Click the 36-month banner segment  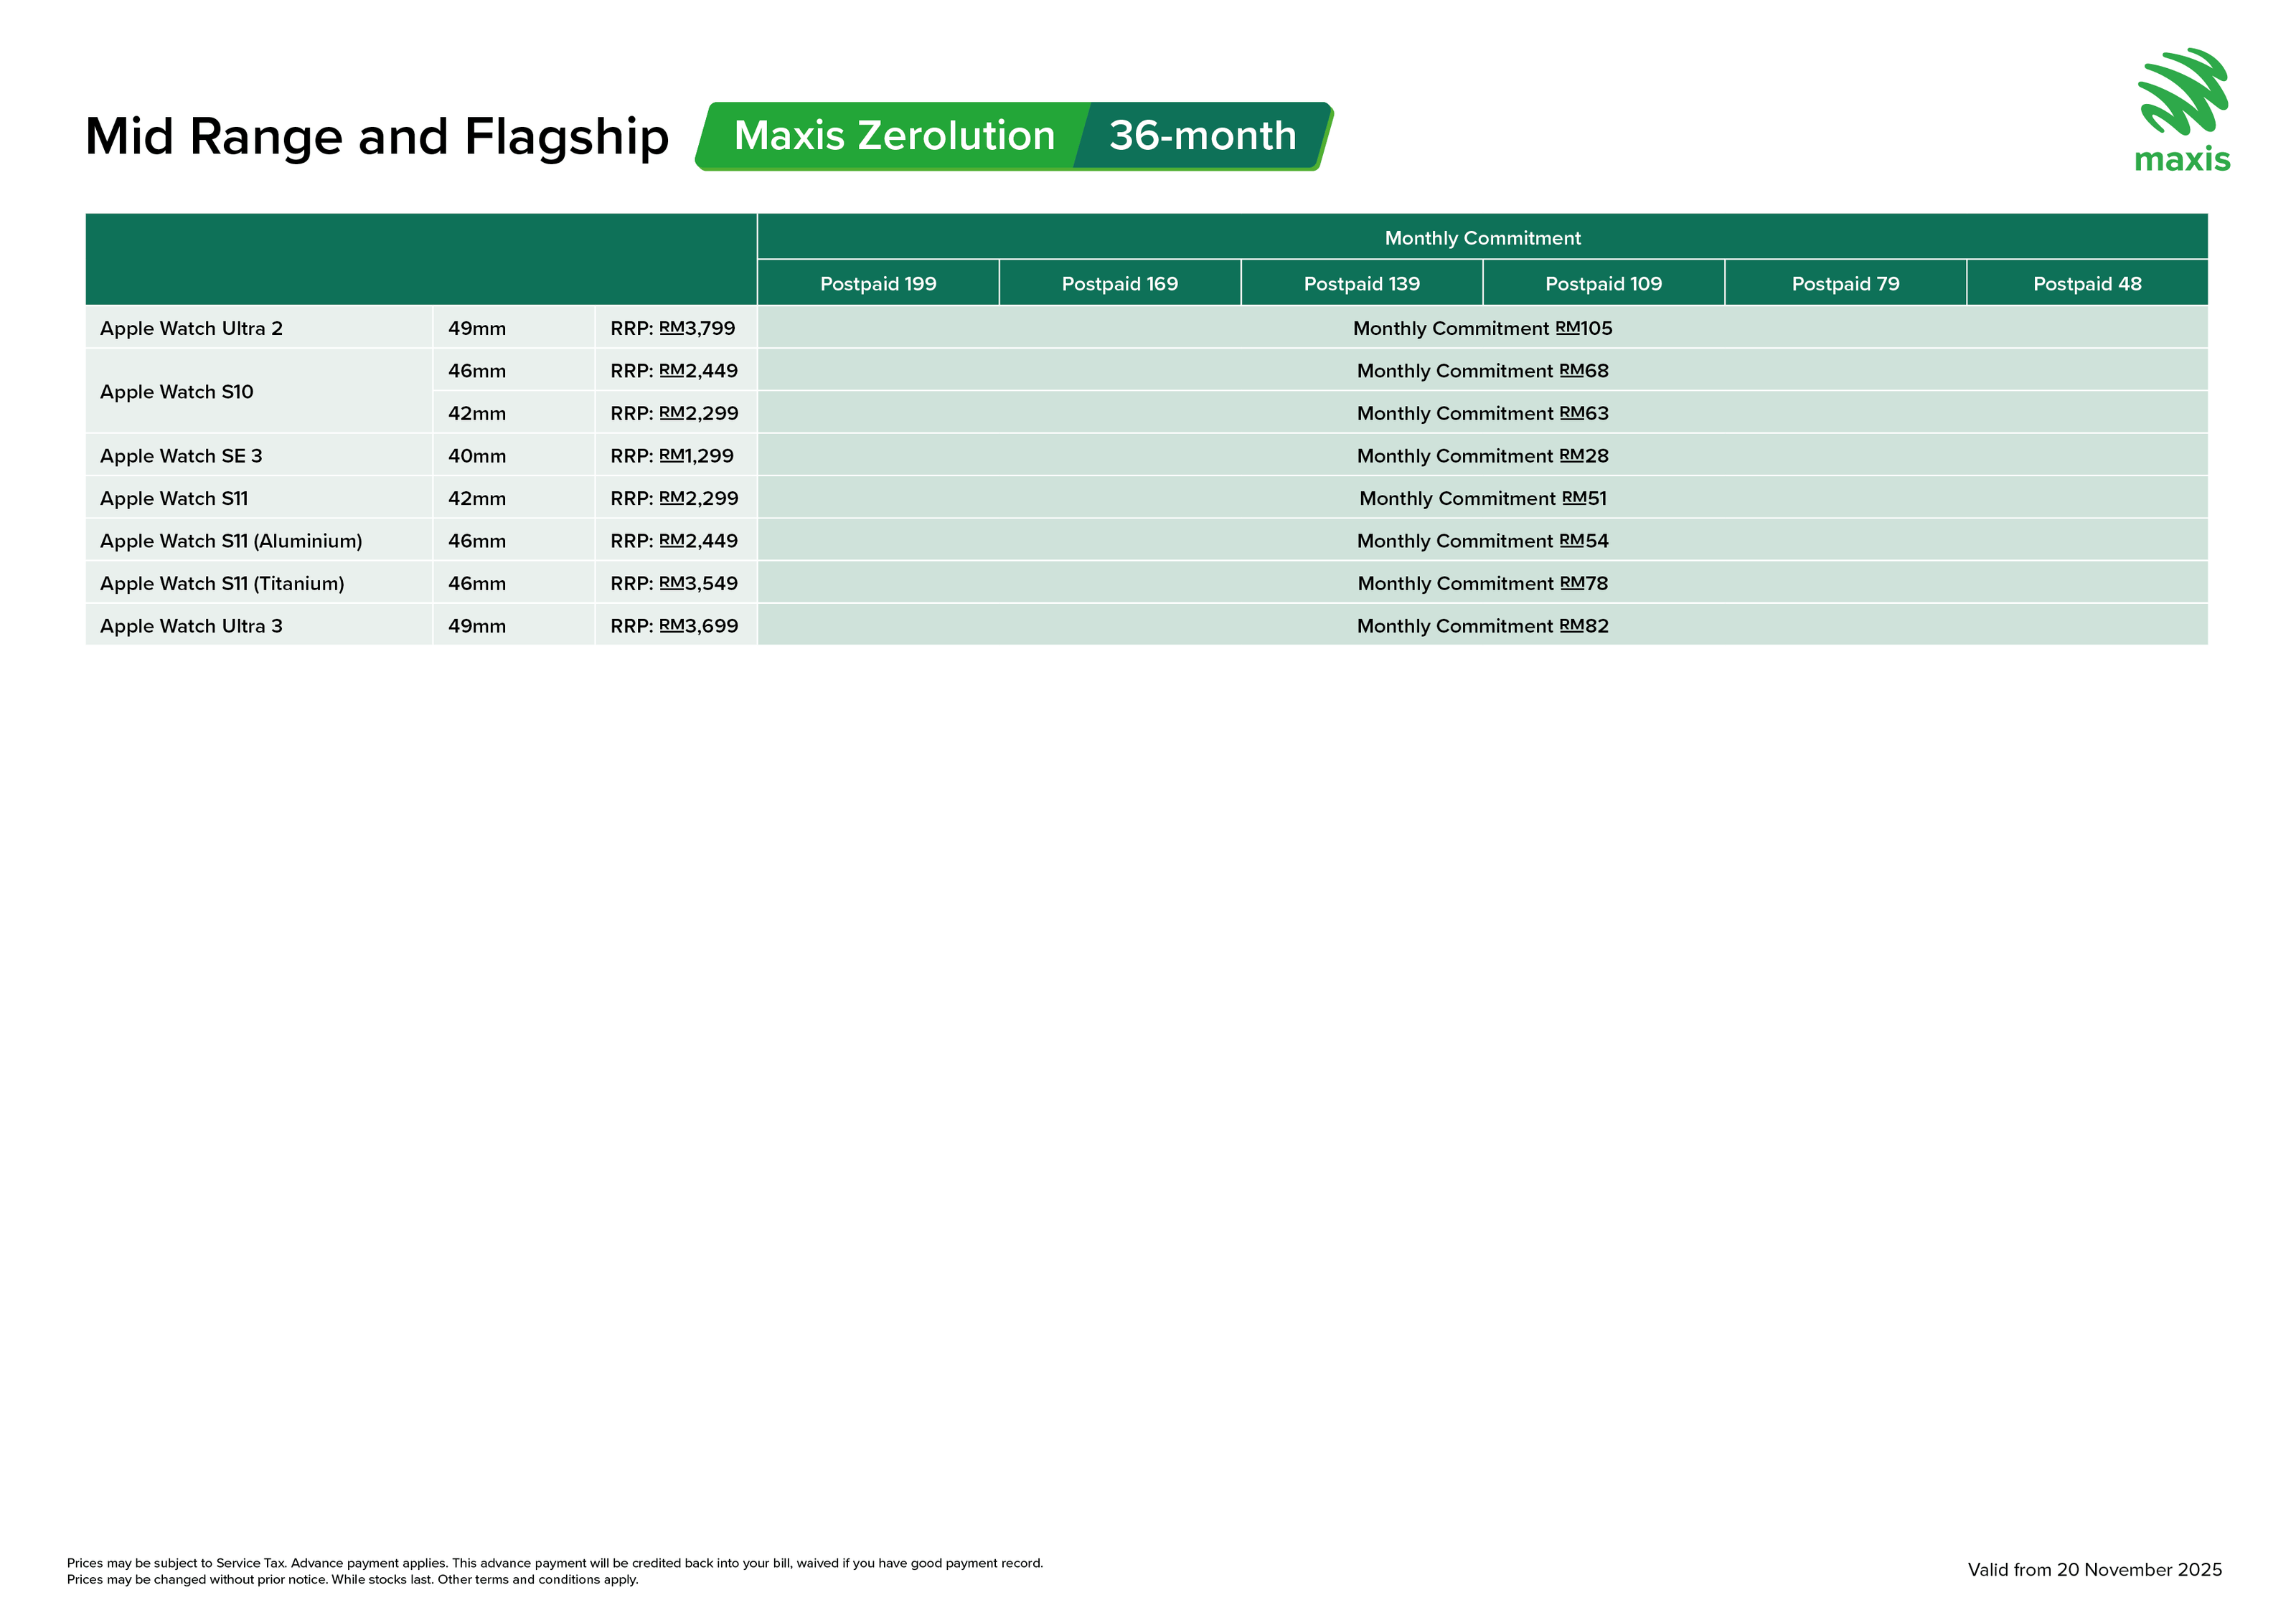coord(1202,136)
